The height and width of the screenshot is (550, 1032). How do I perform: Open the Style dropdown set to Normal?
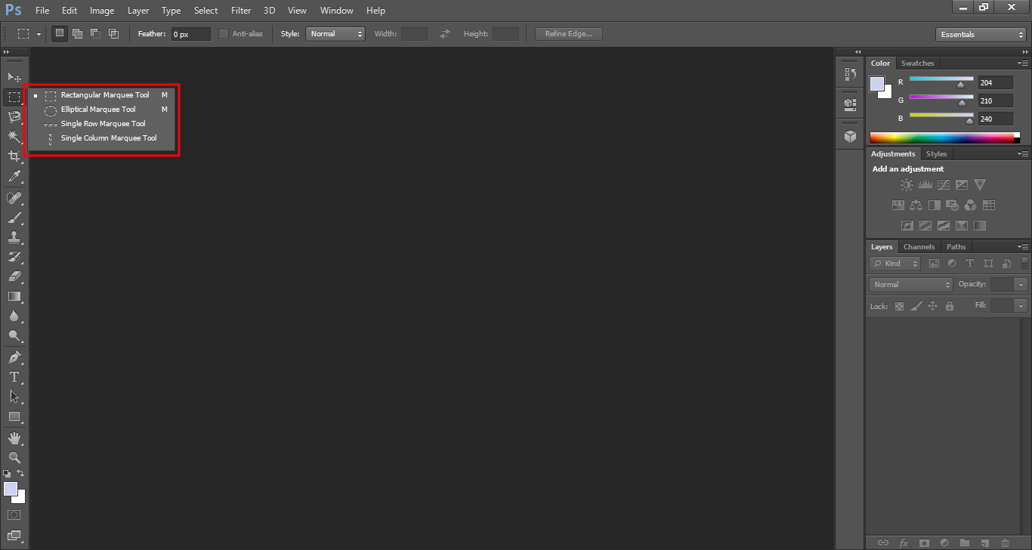(x=335, y=34)
